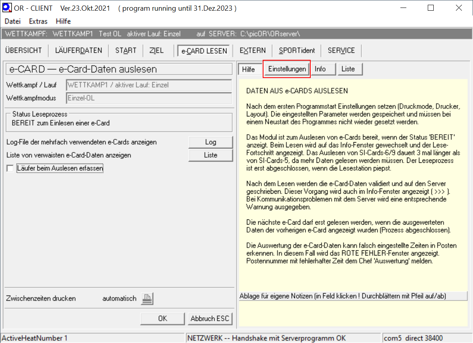Open the EXTERN module

pos(253,50)
